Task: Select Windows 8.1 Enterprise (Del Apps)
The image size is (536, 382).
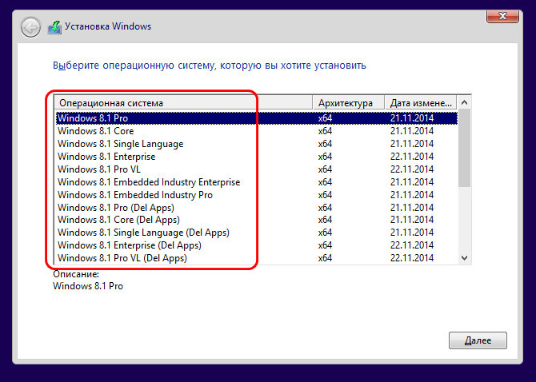Action: 256,245
